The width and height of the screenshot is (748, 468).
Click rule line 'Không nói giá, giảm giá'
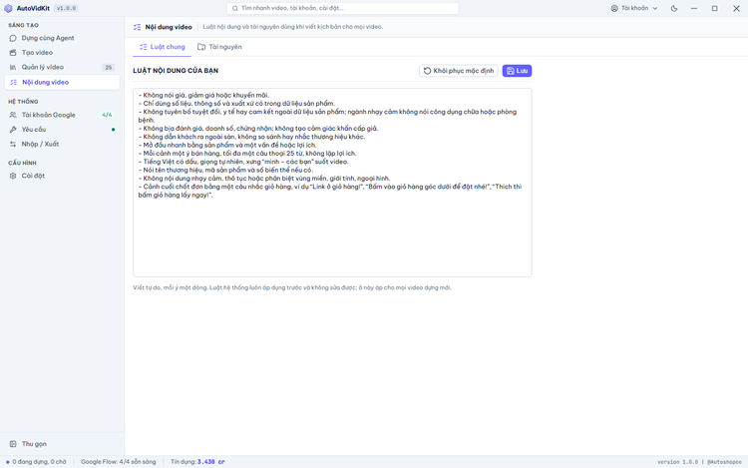pos(203,95)
